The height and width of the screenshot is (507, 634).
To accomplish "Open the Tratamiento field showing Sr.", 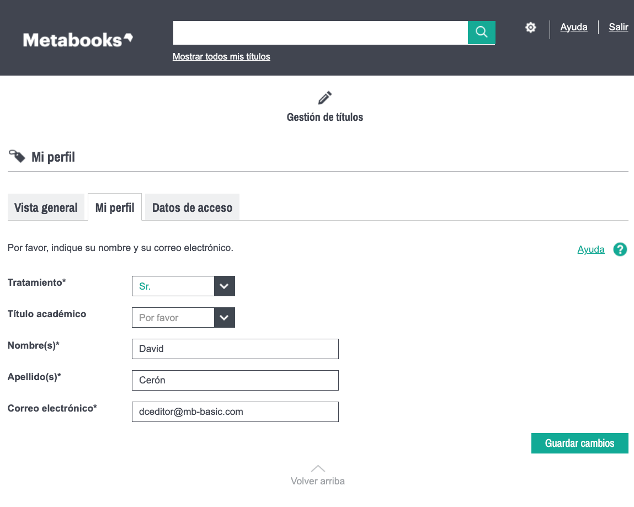I will click(173, 286).
